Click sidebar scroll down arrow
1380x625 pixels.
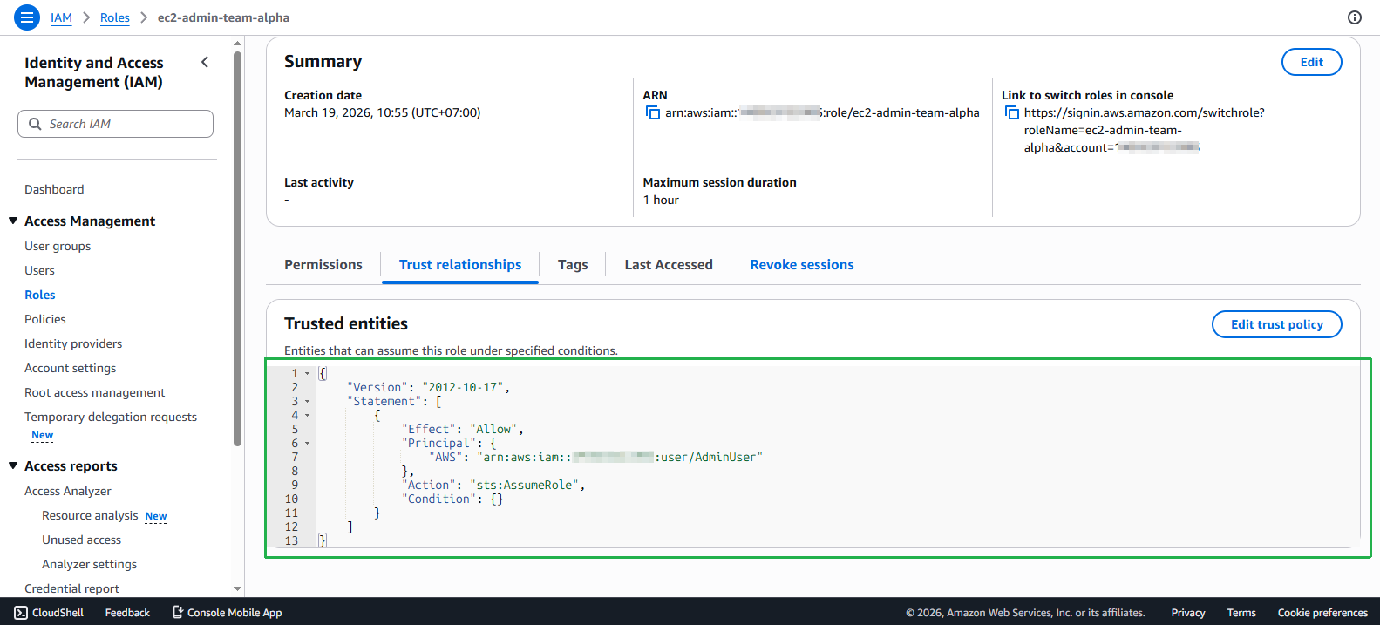(x=237, y=589)
